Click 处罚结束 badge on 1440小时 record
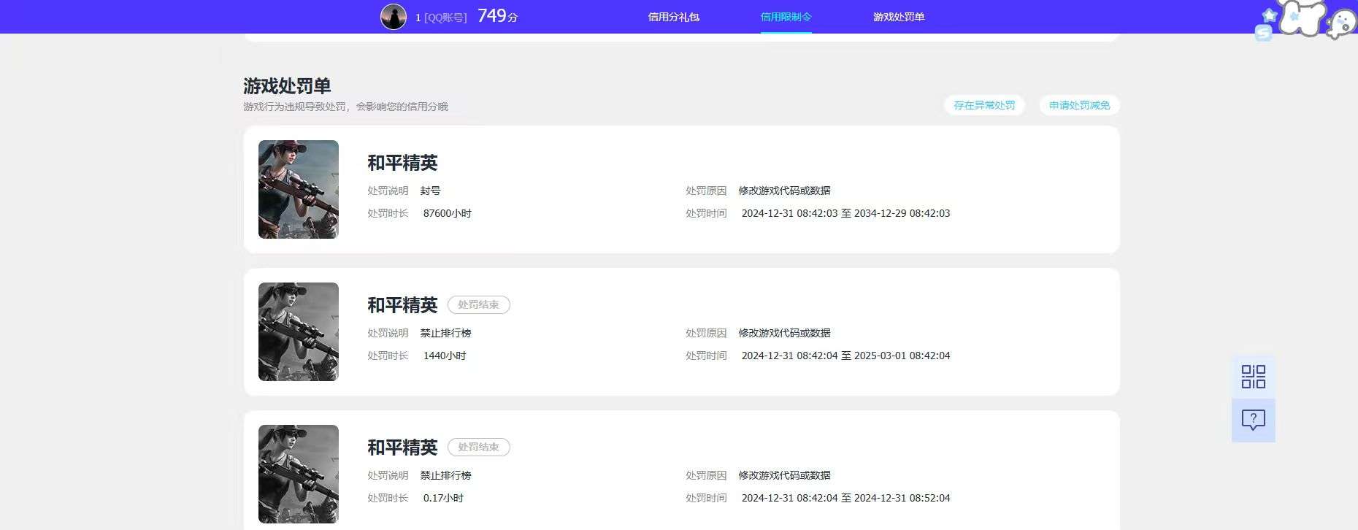 pos(478,304)
